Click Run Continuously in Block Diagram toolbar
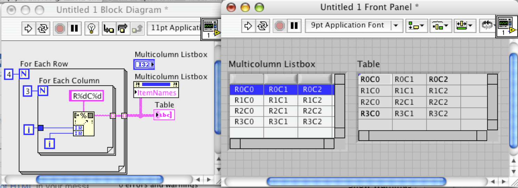Viewport: 518px width, 188px height. [x=43, y=28]
